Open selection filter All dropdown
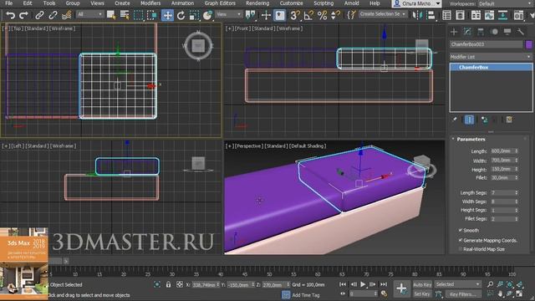The image size is (535, 301). 90,14
